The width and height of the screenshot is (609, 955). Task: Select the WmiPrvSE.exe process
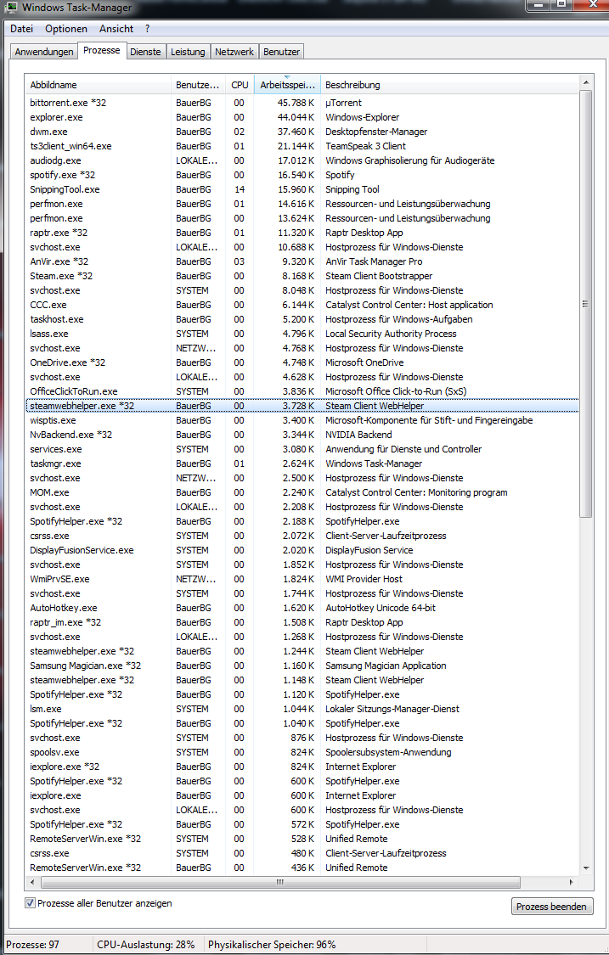(302, 579)
